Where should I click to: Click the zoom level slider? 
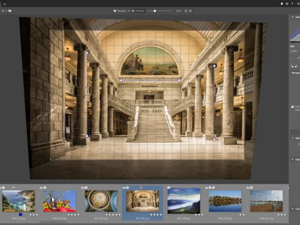pos(155,11)
